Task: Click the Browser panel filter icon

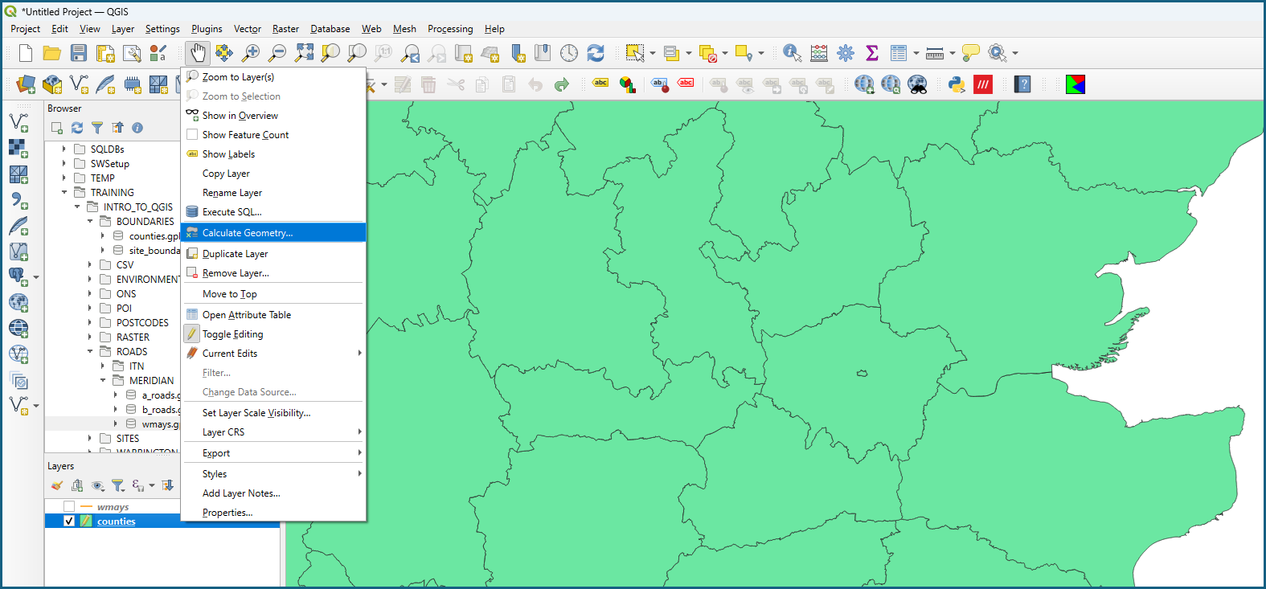Action: pyautogui.click(x=97, y=128)
